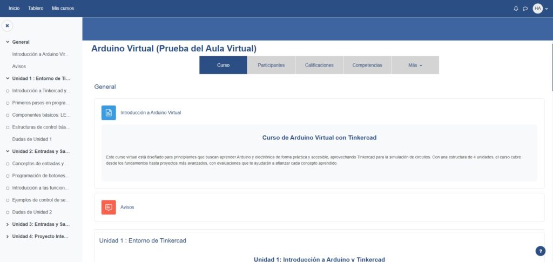
Task: Open Mis cursos in top navigation
Action: pyautogui.click(x=63, y=8)
